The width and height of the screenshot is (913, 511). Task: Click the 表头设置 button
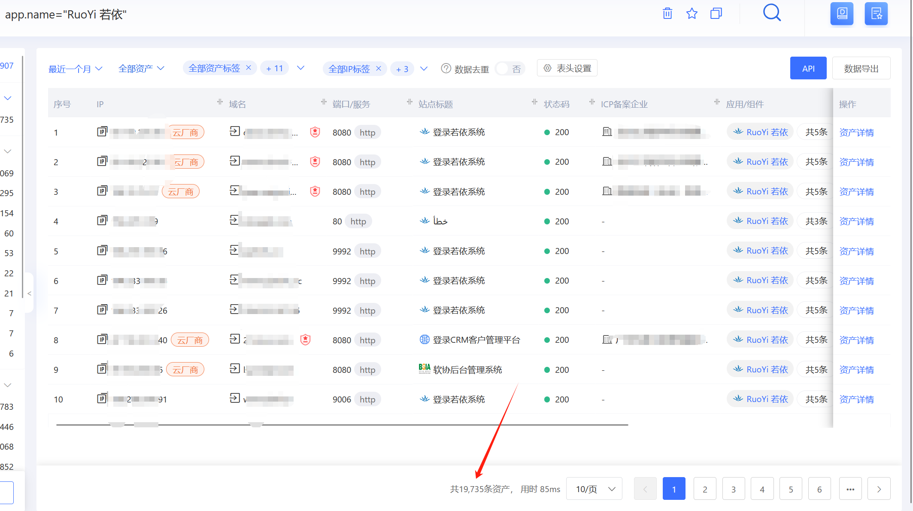(x=567, y=68)
